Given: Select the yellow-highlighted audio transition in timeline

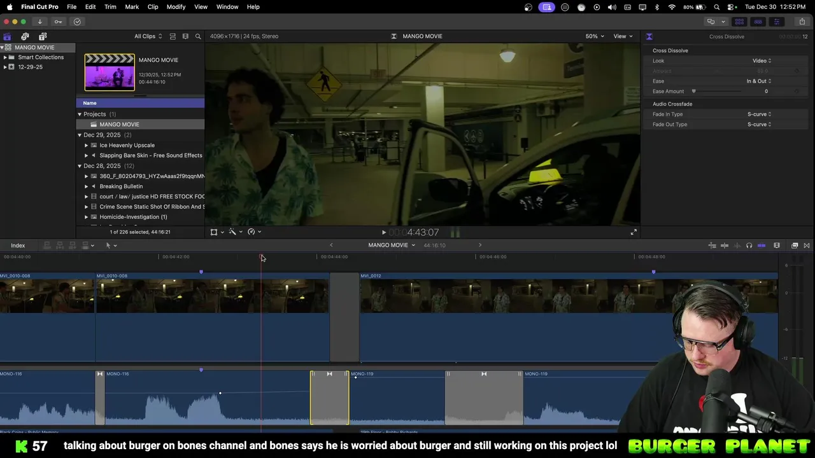Looking at the screenshot, I should [x=330, y=398].
